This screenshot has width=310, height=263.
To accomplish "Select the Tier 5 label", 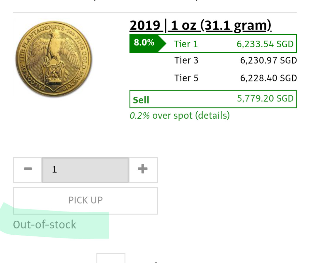I will pyautogui.click(x=186, y=78).
